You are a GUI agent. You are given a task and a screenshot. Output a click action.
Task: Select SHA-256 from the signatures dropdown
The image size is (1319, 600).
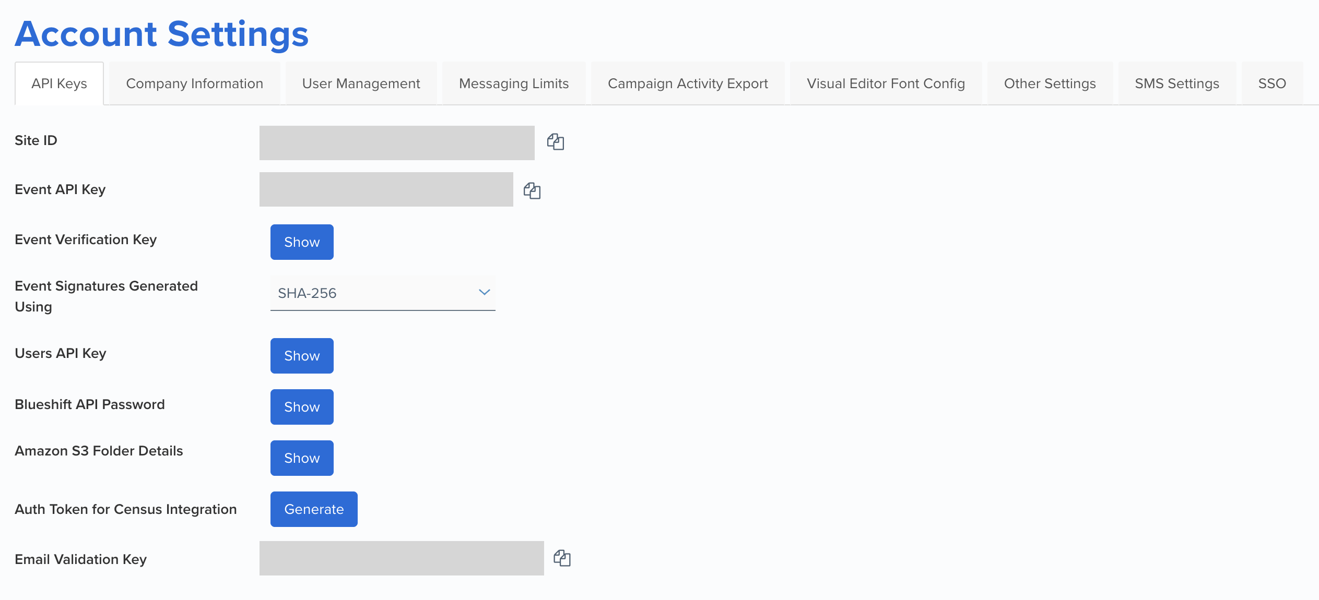pyautogui.click(x=383, y=293)
